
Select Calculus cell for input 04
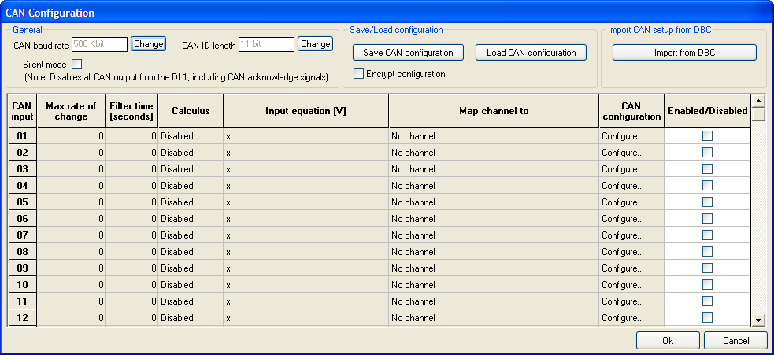click(x=191, y=186)
